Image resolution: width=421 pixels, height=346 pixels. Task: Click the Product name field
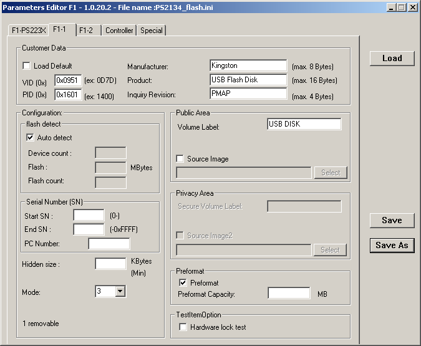coord(248,80)
